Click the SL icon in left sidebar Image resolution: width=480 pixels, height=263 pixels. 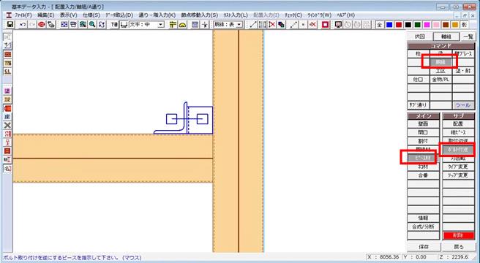(7, 72)
